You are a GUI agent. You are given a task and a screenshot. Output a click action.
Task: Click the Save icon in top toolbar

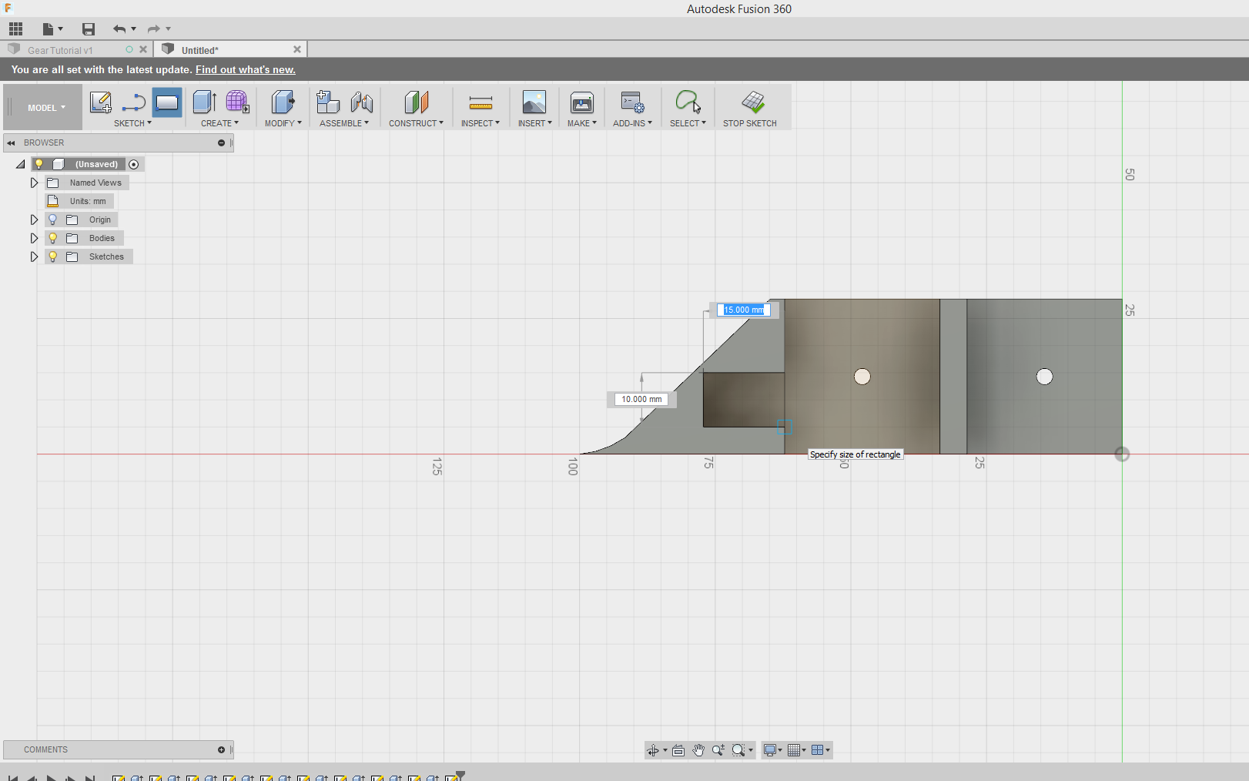(89, 29)
